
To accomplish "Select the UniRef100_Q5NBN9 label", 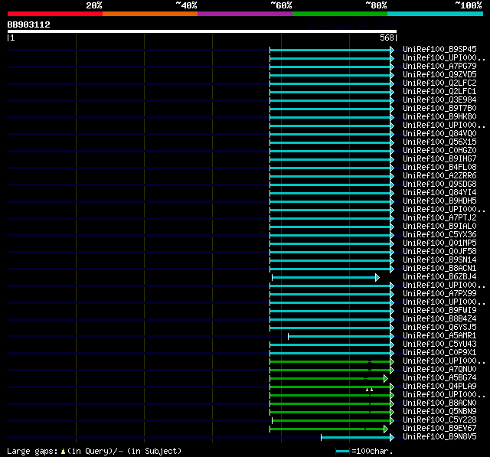I will [439, 412].
